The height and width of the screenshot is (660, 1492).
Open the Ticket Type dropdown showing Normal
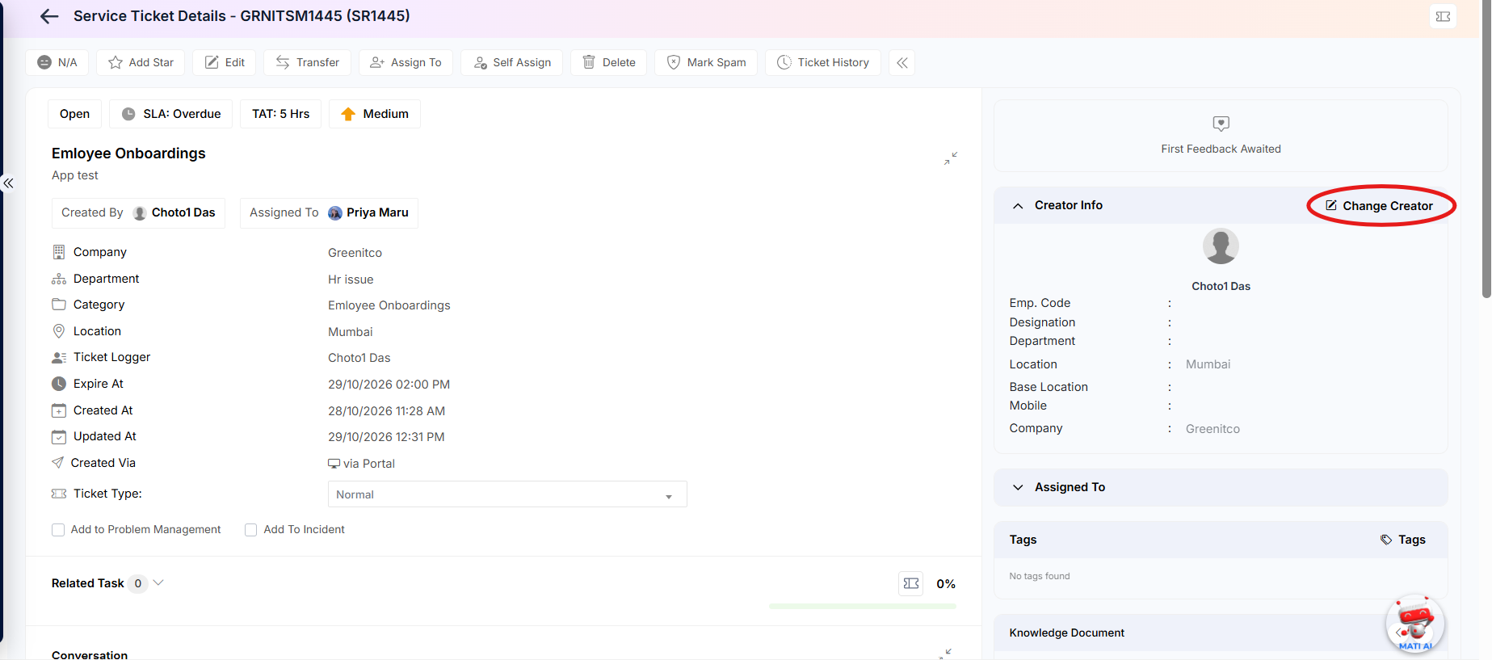(x=507, y=494)
